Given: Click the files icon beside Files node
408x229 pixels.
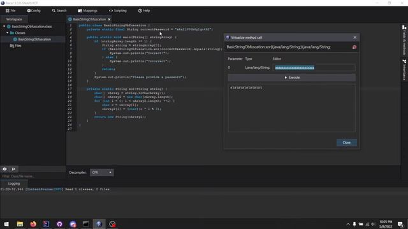Looking at the screenshot, I should pyautogui.click(x=11, y=46).
